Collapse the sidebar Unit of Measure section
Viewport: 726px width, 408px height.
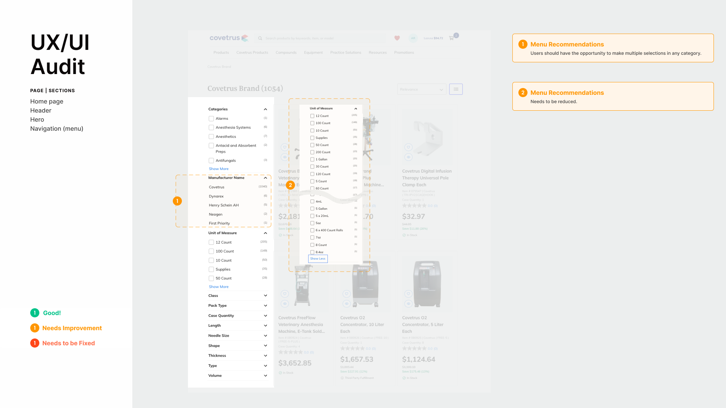(x=265, y=233)
